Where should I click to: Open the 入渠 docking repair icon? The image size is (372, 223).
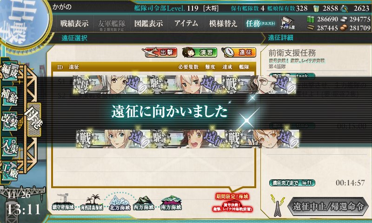click(x=10, y=146)
